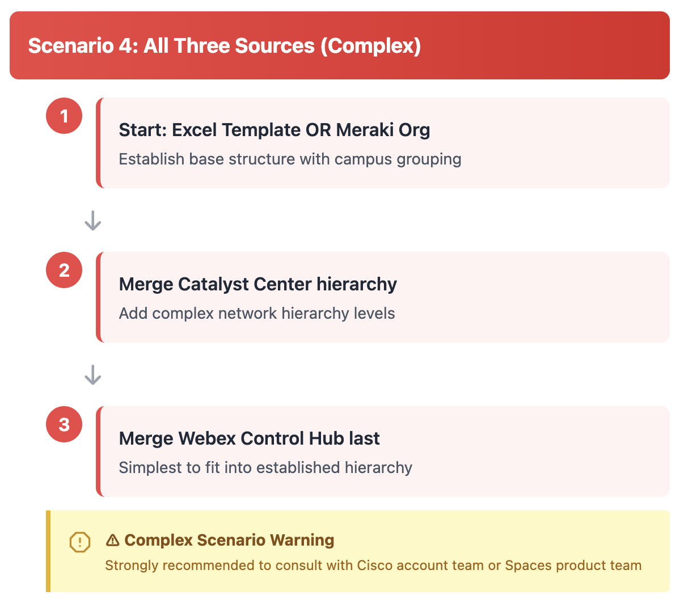
Task: Click the Scenario 4 header title
Action: pos(225,45)
